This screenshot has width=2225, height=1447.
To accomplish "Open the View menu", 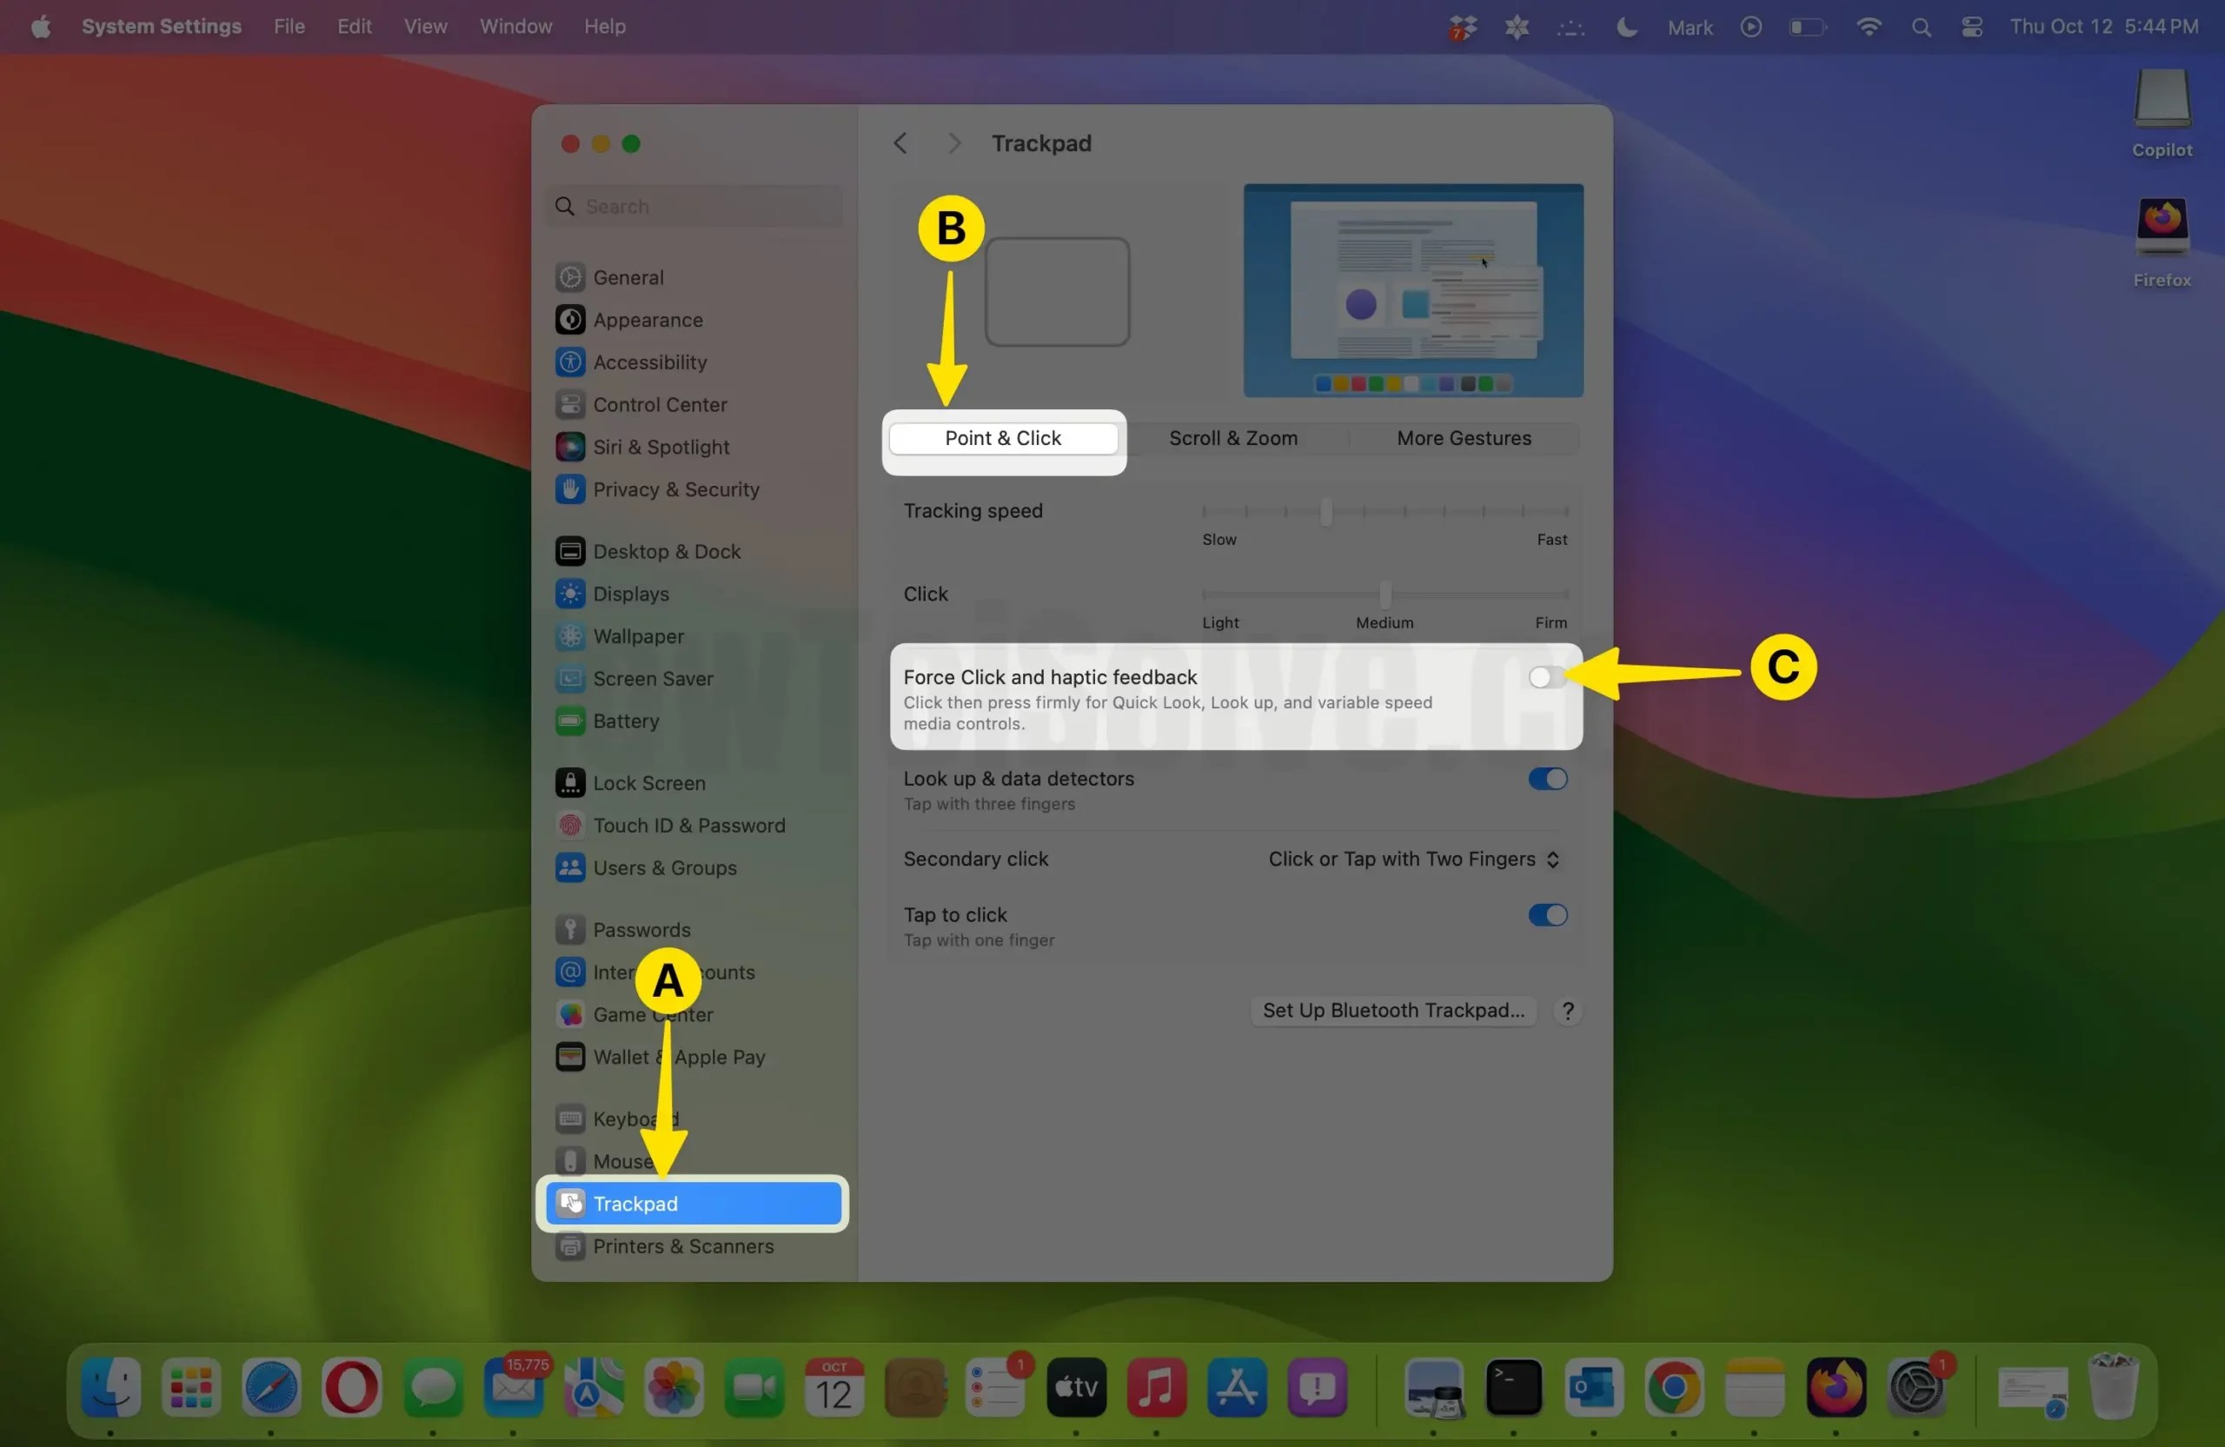I will 425,26.
